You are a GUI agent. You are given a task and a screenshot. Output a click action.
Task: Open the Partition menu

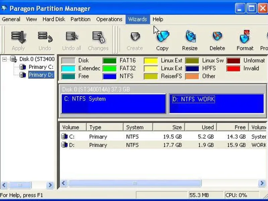pos(80,19)
